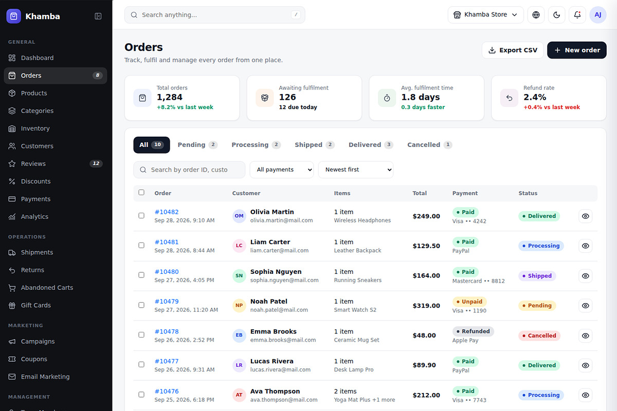Click the Total column header
Image resolution: width=617 pixels, height=411 pixels.
[420, 193]
